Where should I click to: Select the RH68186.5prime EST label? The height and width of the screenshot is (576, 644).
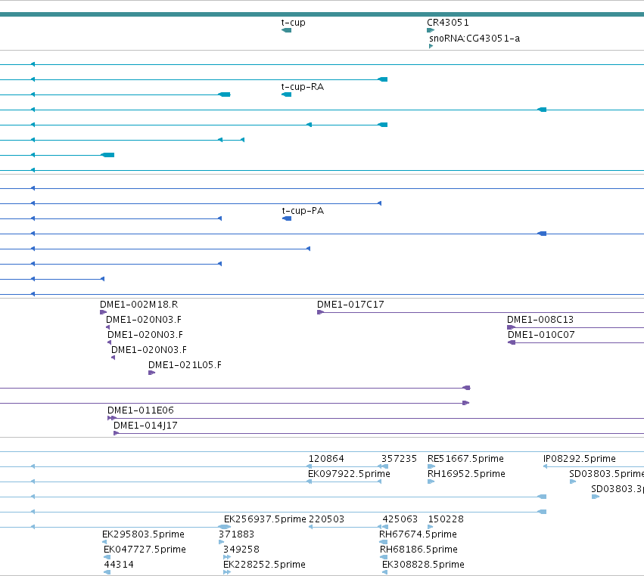(418, 550)
